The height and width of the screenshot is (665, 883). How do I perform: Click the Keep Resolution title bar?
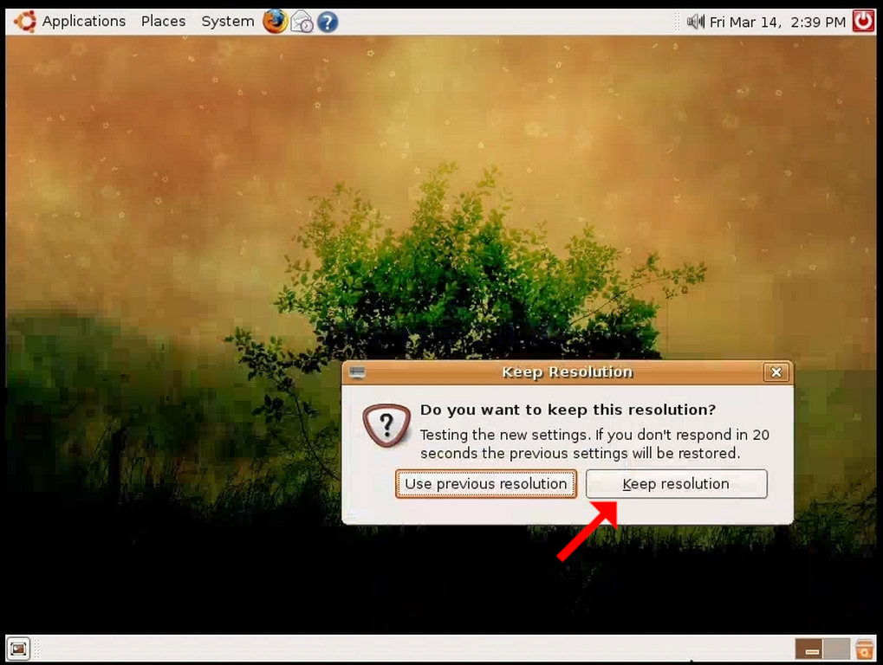(567, 372)
